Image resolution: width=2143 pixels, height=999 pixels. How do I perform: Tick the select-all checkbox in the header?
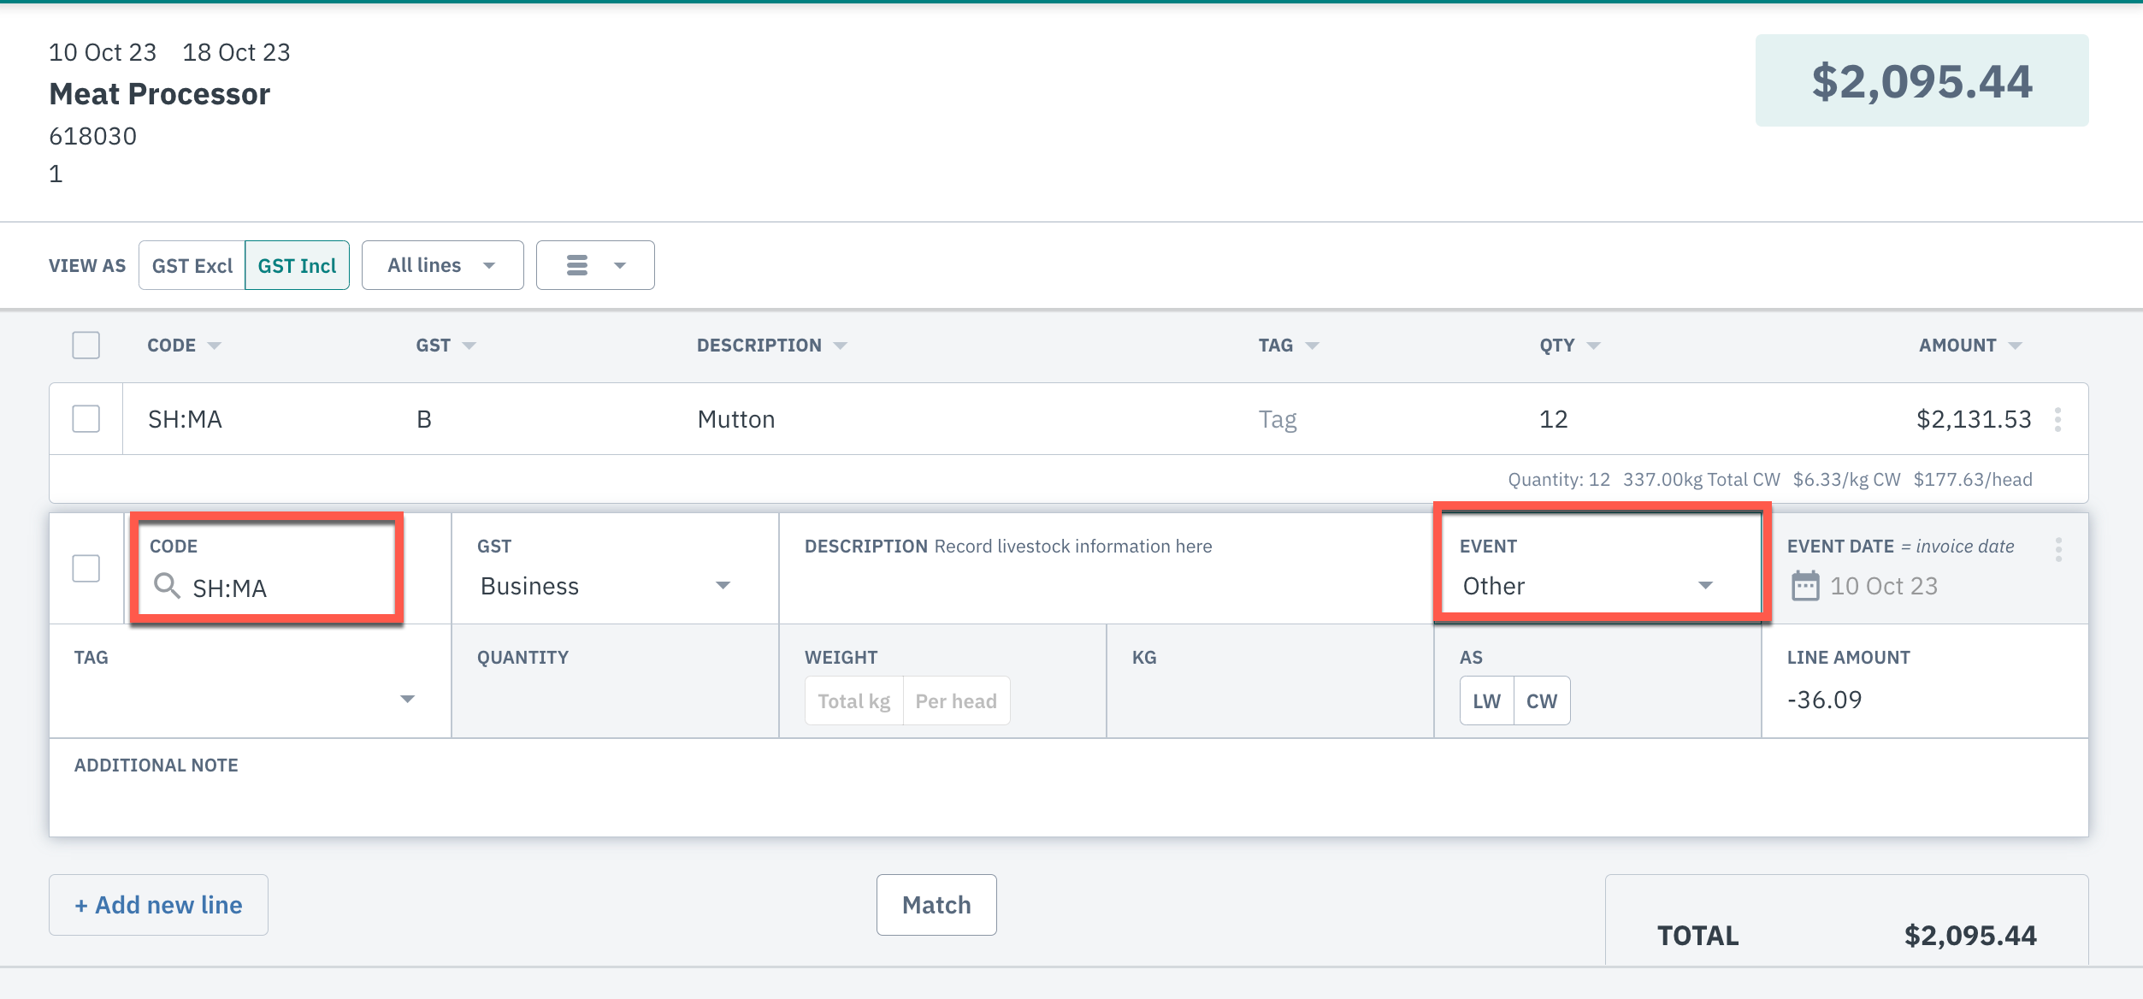86,346
